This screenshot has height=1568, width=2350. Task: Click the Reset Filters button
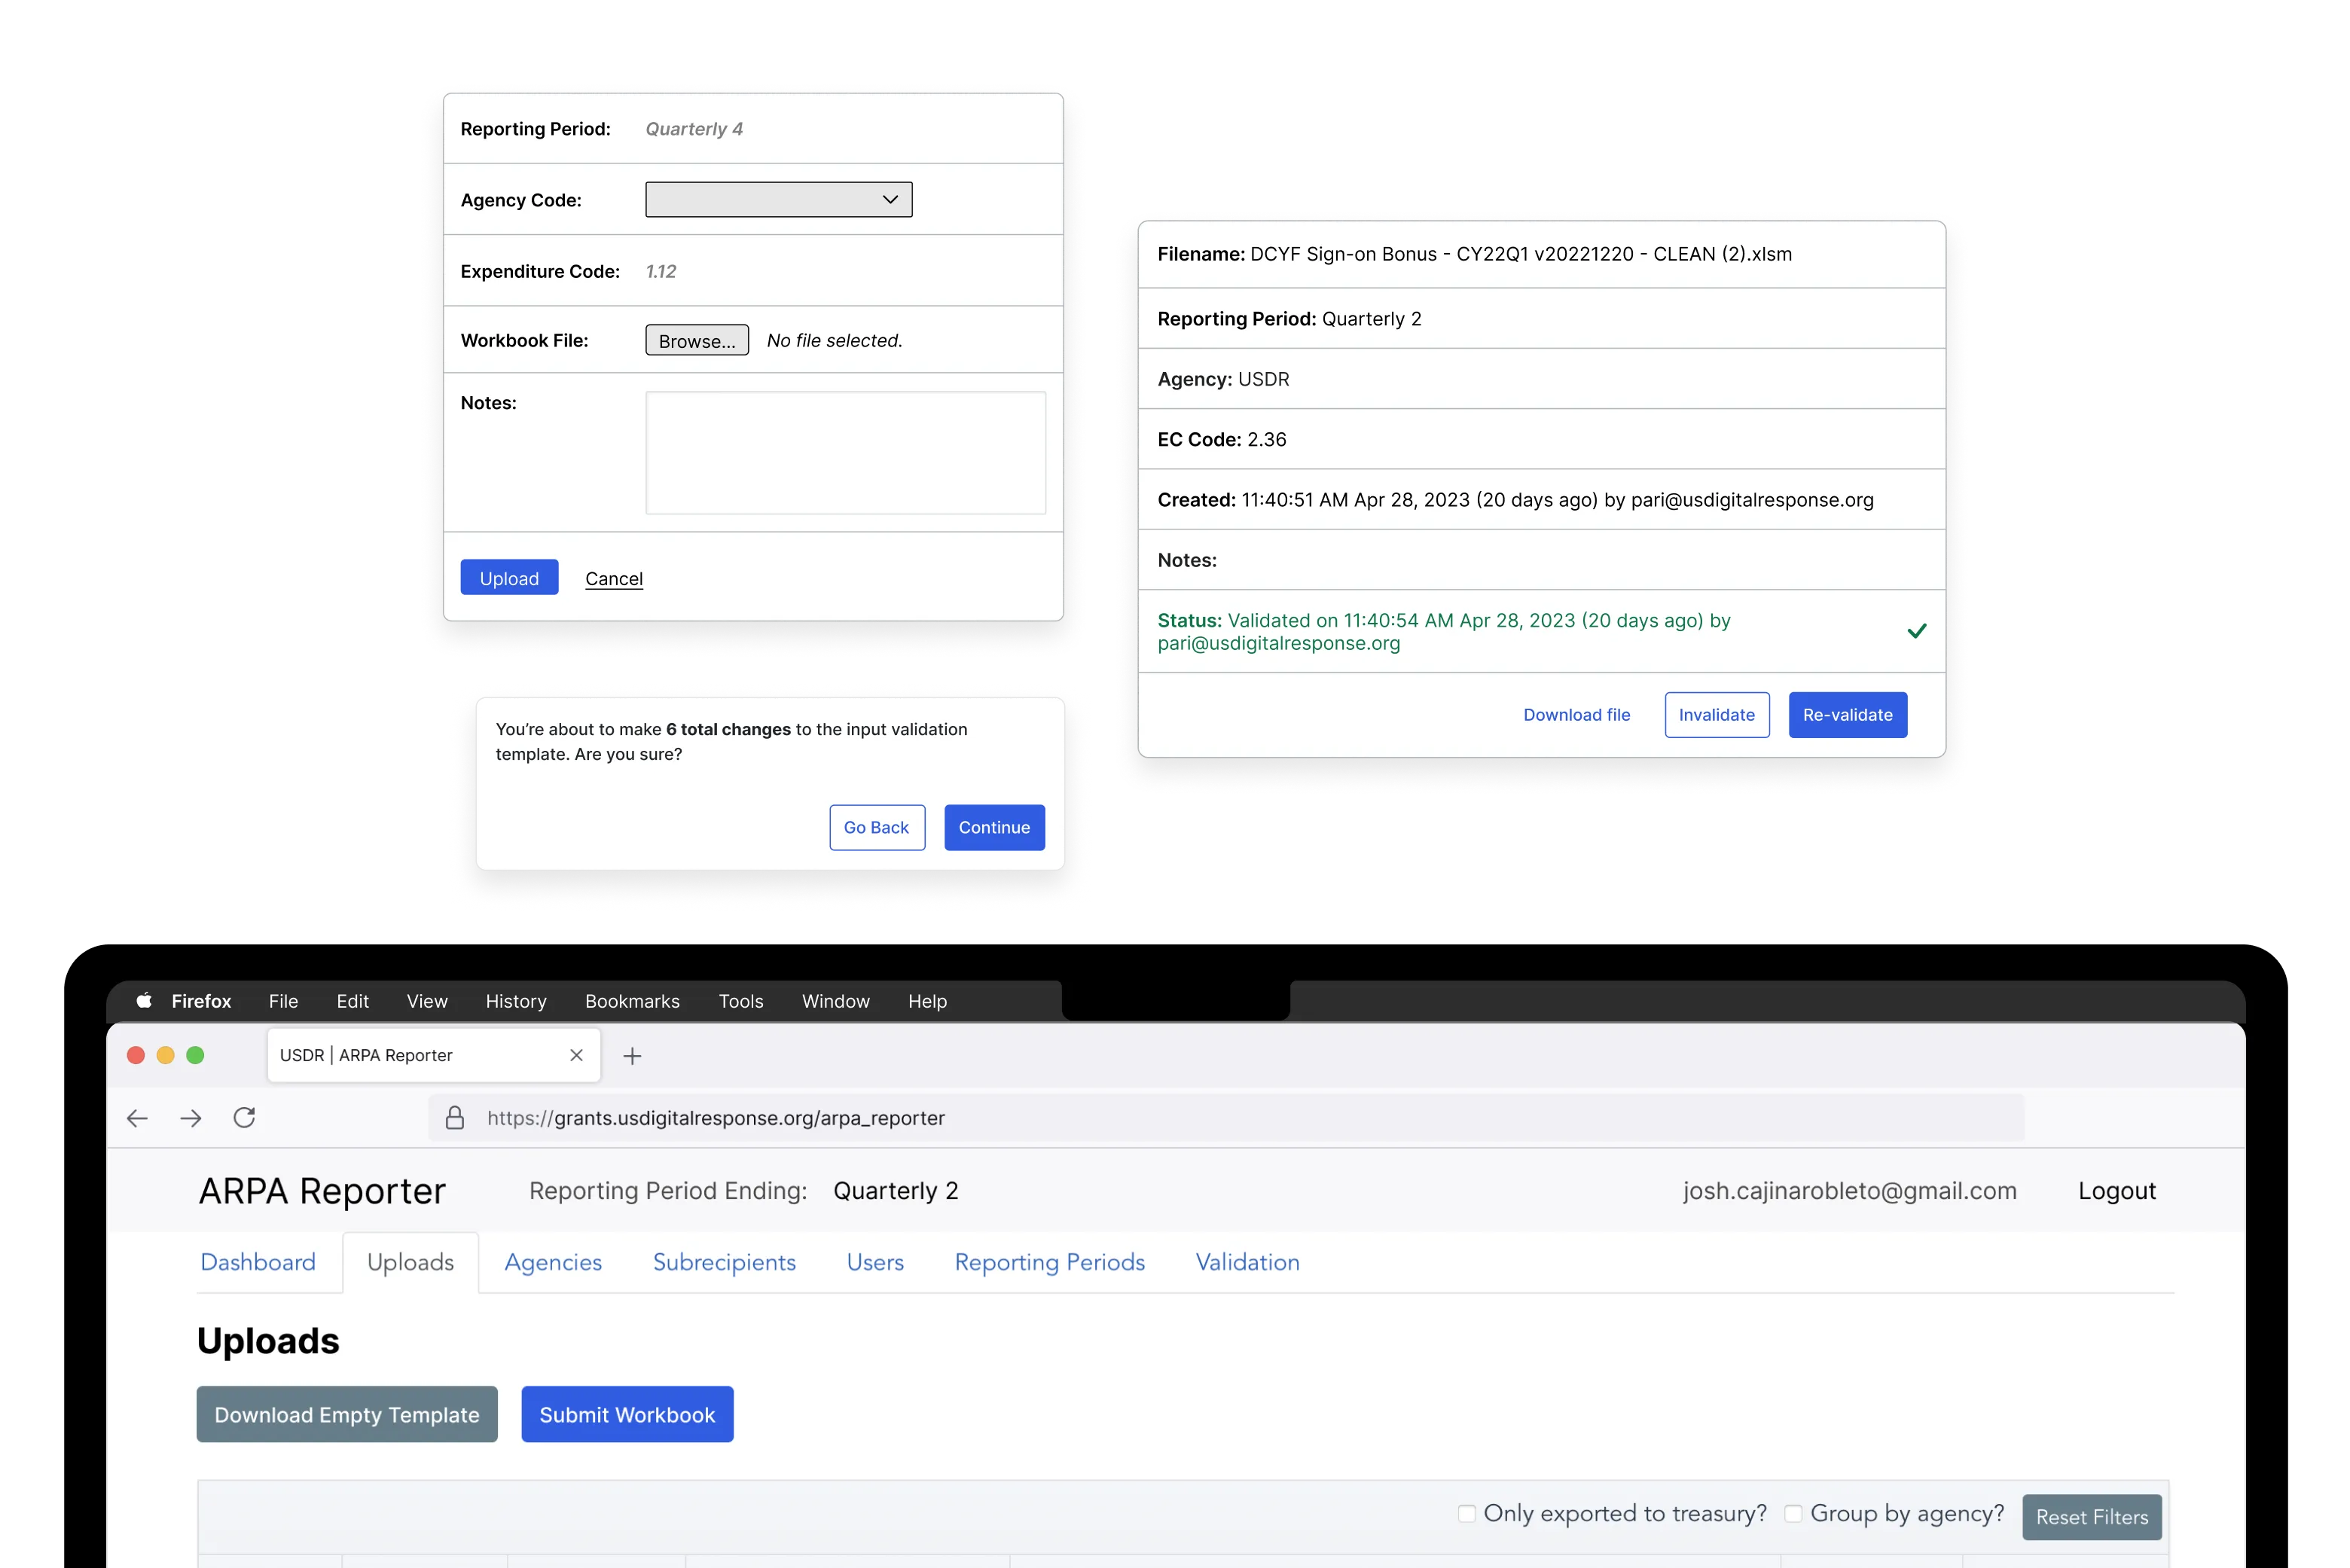[x=2092, y=1517]
